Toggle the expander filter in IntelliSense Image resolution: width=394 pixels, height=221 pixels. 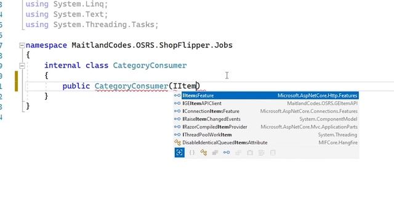179,152
